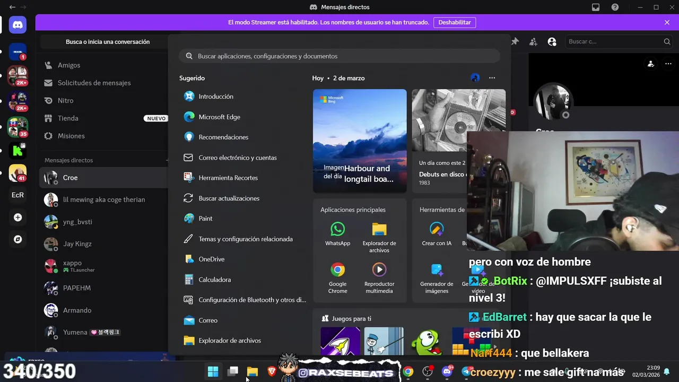
Task: Open the account avatar in search panel
Action: [475, 78]
